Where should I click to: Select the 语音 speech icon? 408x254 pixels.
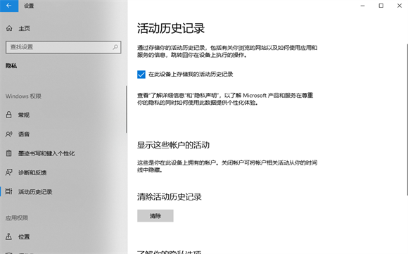[9, 134]
